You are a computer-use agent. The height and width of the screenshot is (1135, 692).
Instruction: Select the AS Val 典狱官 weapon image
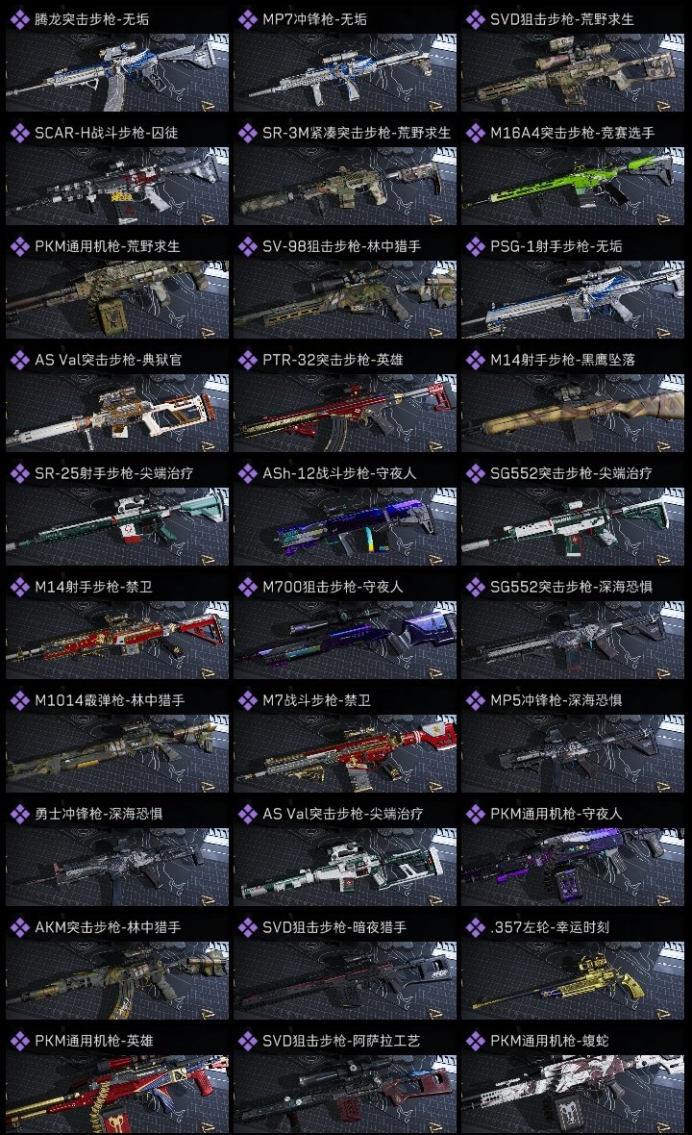pyautogui.click(x=117, y=413)
